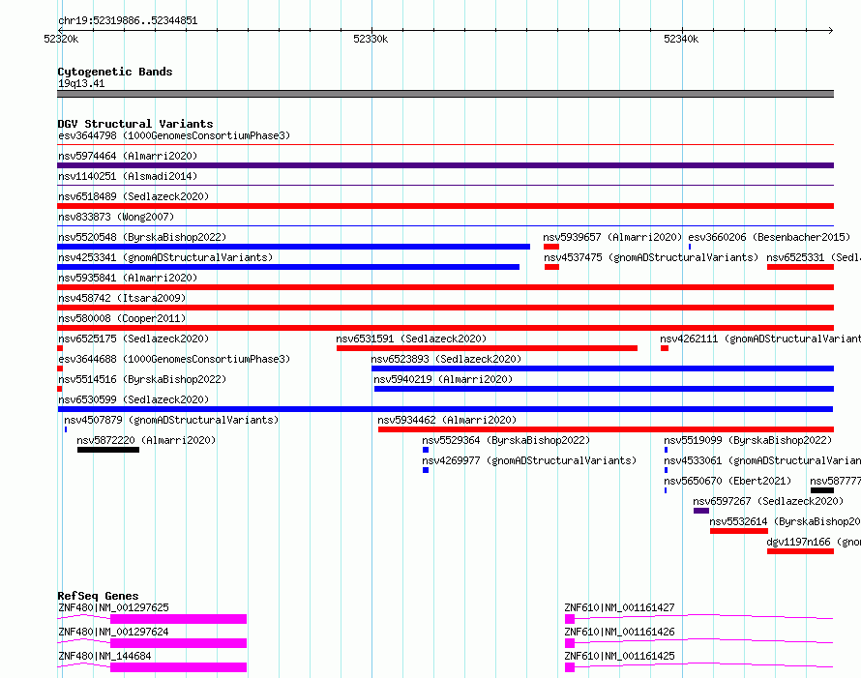The height and width of the screenshot is (678, 861).
Task: Click ZNF610|NM_001161427 gene label
Action: (619, 607)
